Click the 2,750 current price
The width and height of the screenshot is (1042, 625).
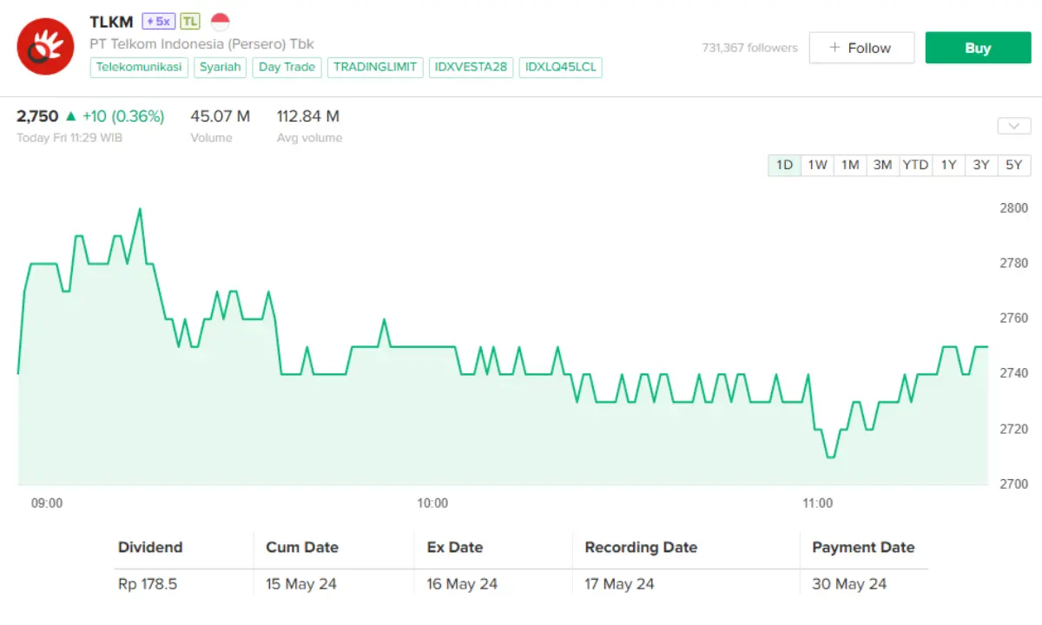[37, 116]
